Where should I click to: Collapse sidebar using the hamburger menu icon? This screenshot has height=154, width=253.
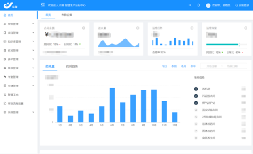click(x=43, y=5)
